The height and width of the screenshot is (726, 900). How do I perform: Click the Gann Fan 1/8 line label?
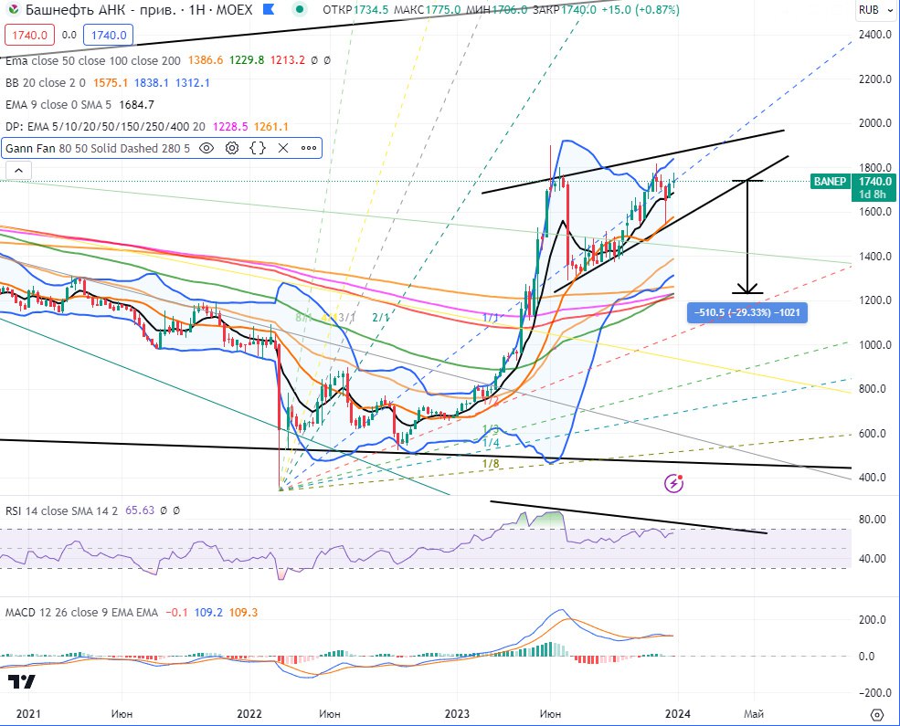click(490, 463)
